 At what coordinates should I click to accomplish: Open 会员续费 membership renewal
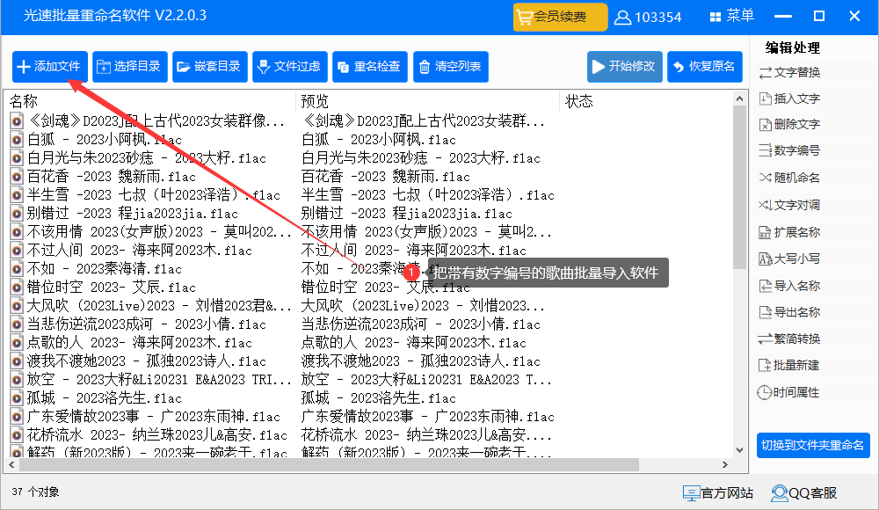click(x=560, y=17)
